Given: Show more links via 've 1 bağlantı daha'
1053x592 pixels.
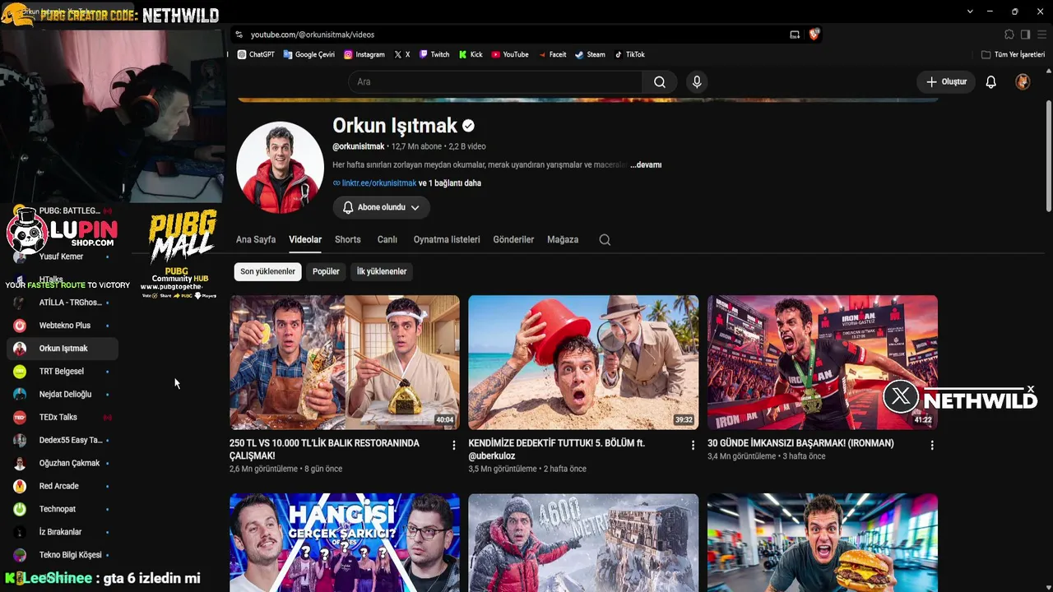Looking at the screenshot, I should [x=449, y=183].
